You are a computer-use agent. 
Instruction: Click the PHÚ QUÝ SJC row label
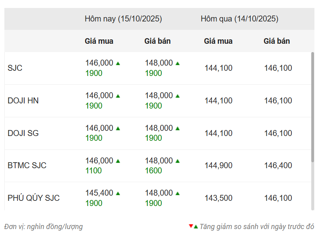click(33, 198)
